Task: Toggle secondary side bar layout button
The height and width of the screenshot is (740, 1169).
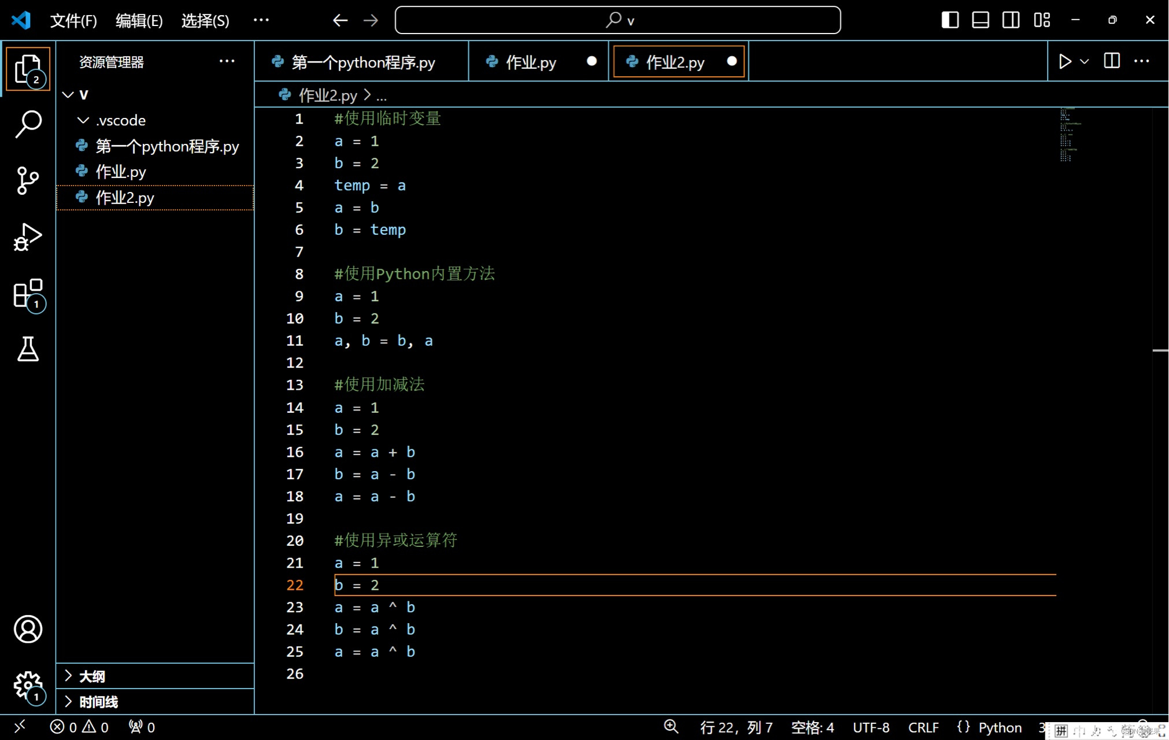Action: pos(1011,20)
